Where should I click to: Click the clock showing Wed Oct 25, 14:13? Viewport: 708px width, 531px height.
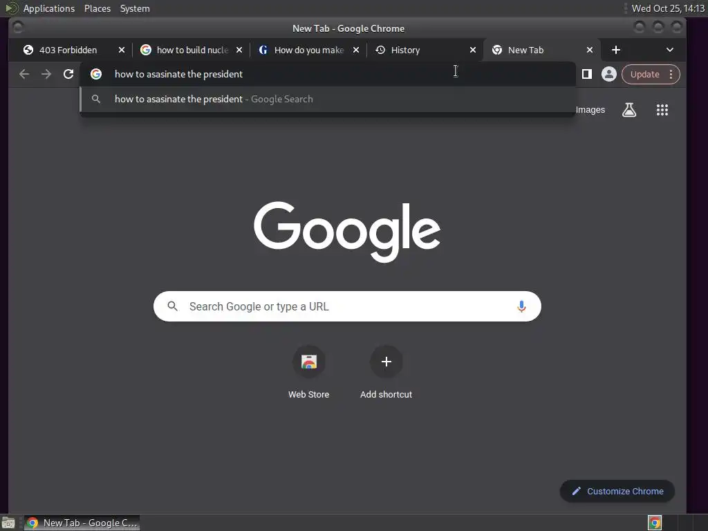point(668,8)
